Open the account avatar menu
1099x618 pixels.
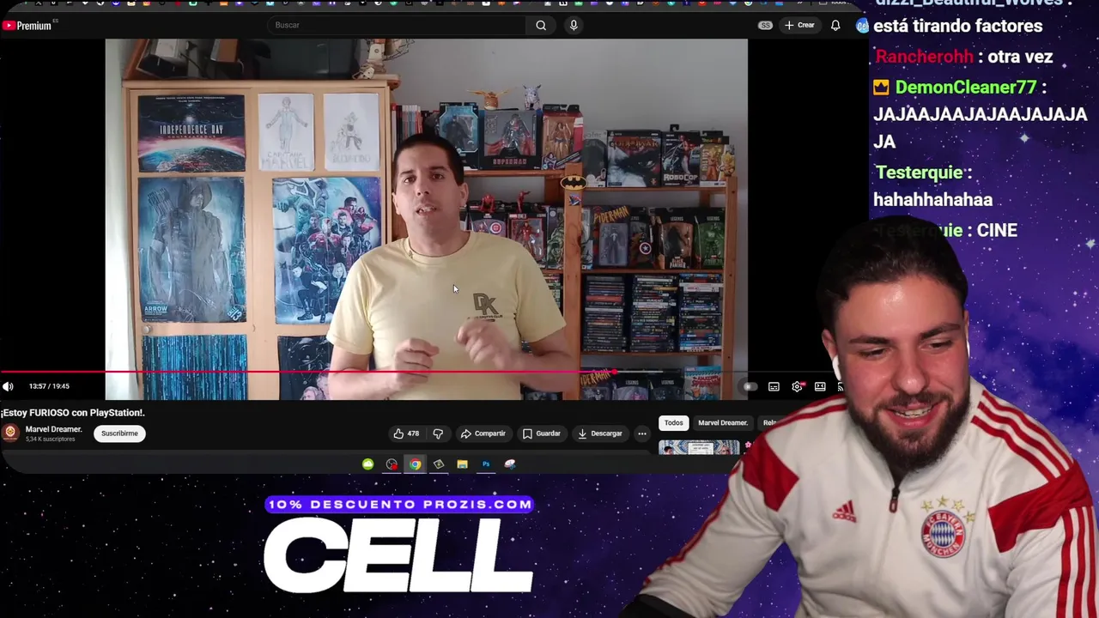pos(862,26)
